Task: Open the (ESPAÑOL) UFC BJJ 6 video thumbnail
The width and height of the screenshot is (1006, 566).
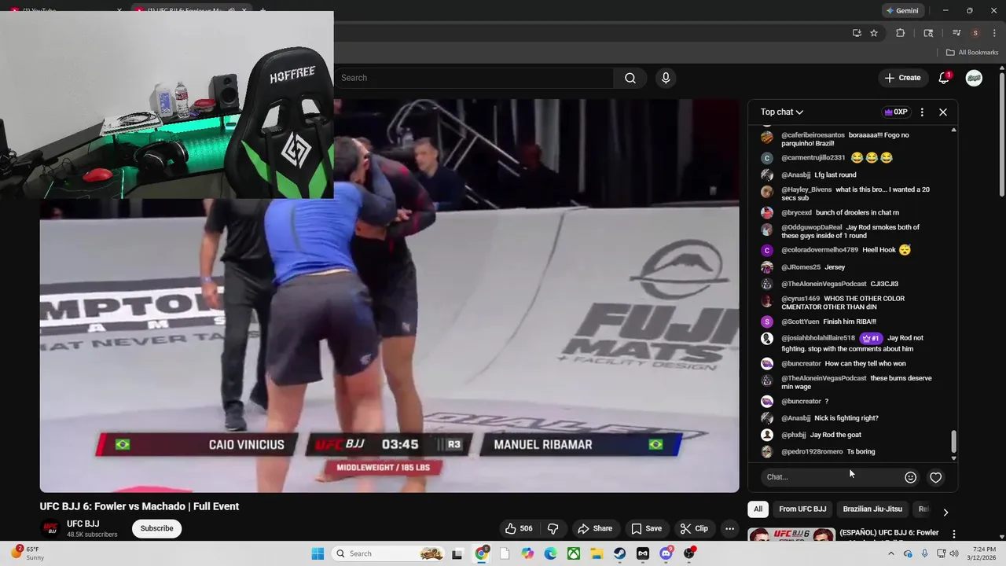Action: (x=791, y=535)
